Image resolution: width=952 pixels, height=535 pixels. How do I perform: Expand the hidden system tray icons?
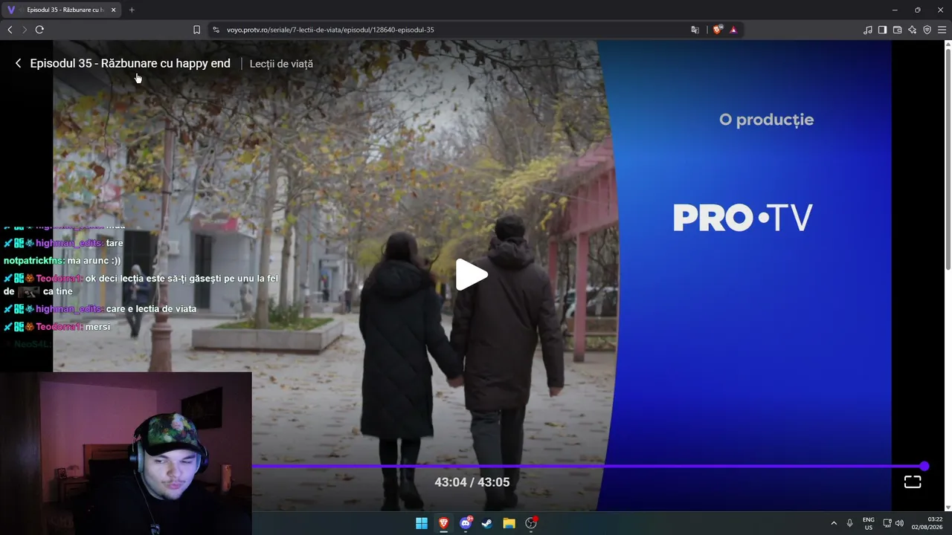point(834,523)
